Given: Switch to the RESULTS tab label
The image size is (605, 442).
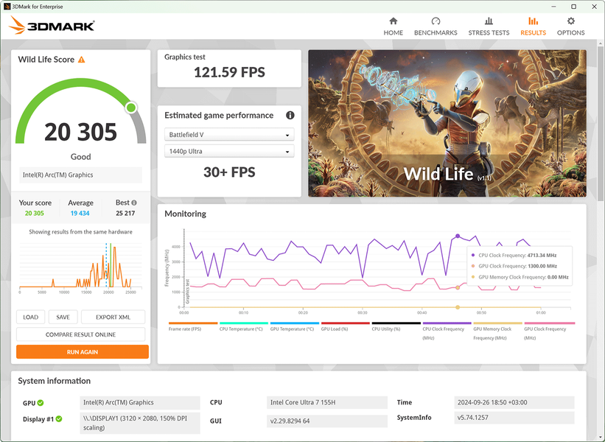Looking at the screenshot, I should click(533, 33).
